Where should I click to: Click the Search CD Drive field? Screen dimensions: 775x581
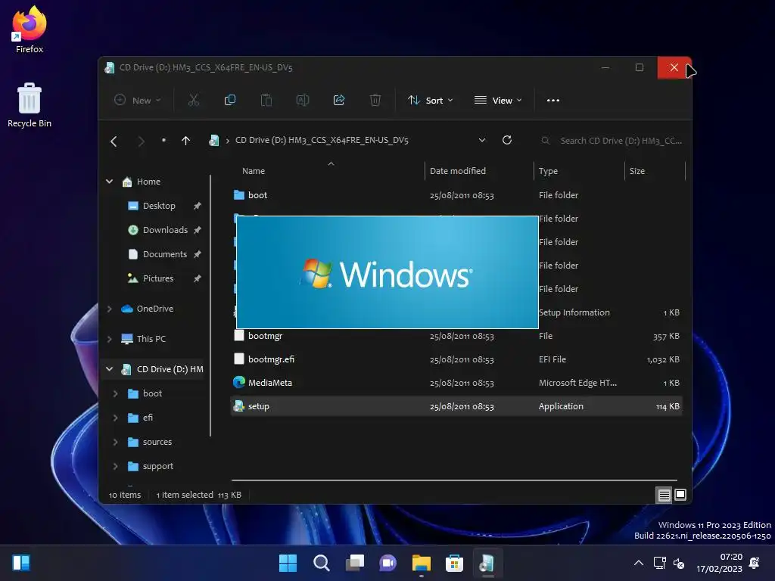point(612,141)
